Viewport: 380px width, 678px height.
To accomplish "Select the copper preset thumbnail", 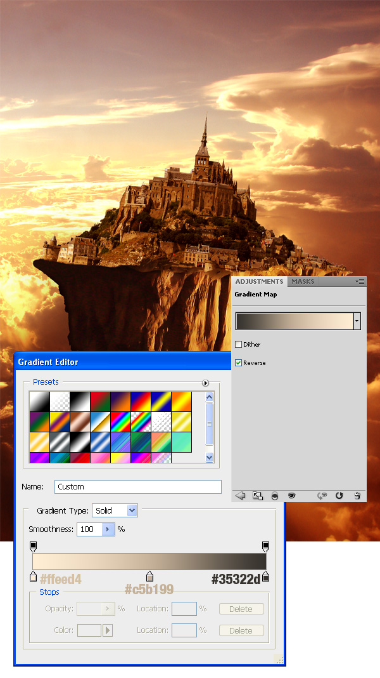I will pyautogui.click(x=80, y=422).
